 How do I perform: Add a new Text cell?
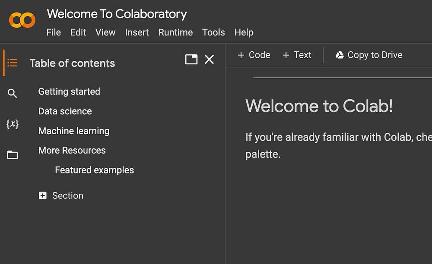(297, 55)
